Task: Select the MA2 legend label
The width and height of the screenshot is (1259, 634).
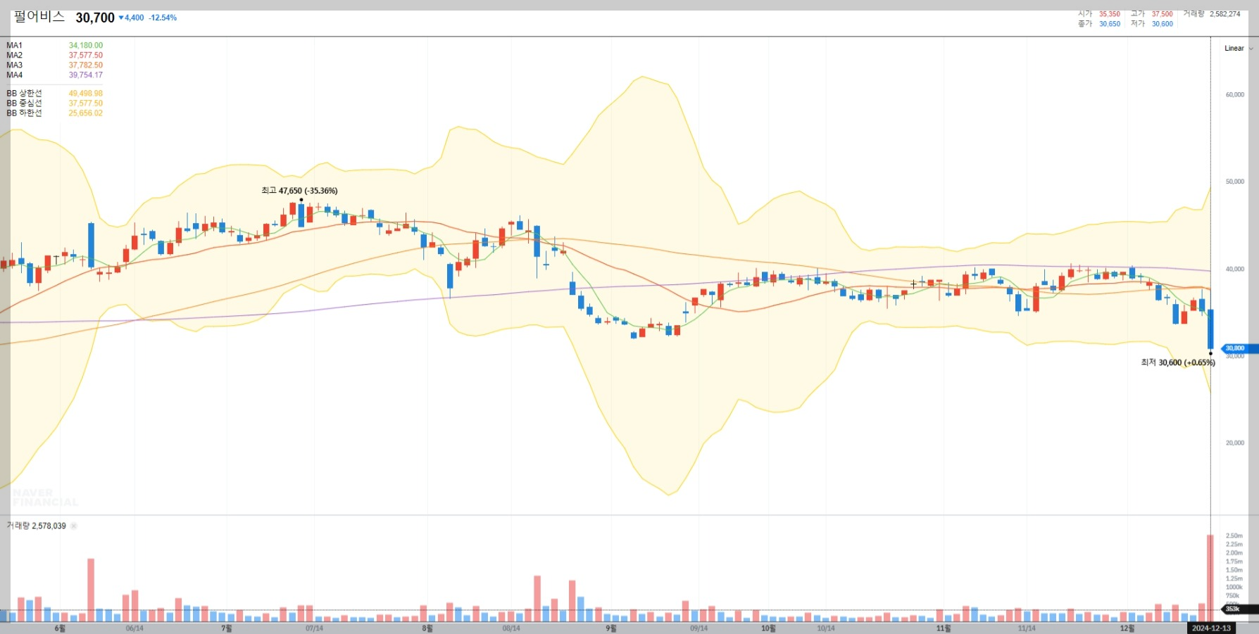Action: click(x=14, y=55)
